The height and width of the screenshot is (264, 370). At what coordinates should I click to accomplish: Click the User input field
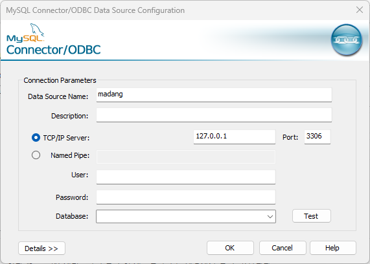coord(186,177)
